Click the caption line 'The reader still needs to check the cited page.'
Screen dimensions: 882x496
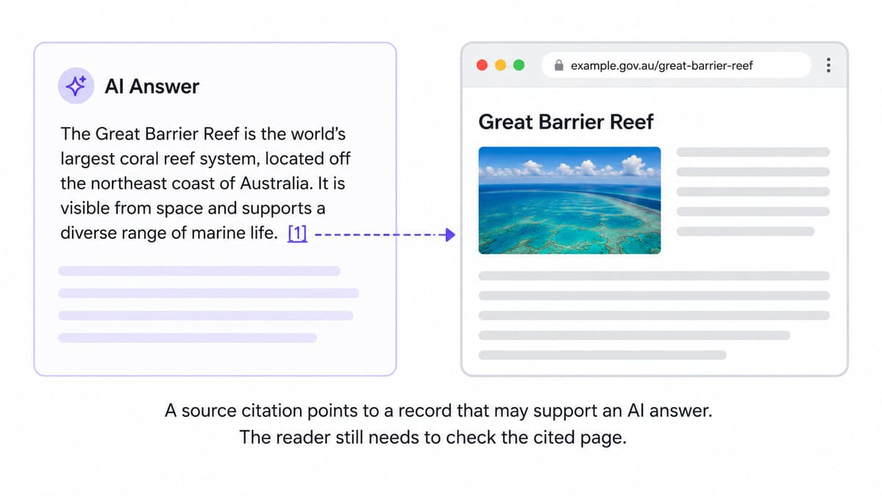point(433,437)
